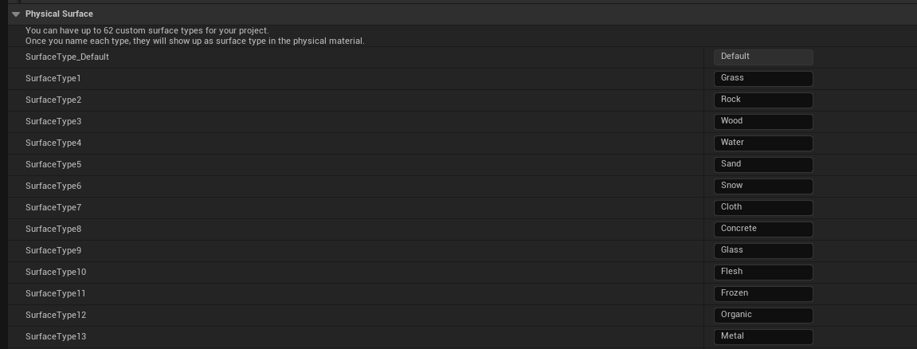Click the SurfaceType7 field containing Cloth

pos(763,207)
